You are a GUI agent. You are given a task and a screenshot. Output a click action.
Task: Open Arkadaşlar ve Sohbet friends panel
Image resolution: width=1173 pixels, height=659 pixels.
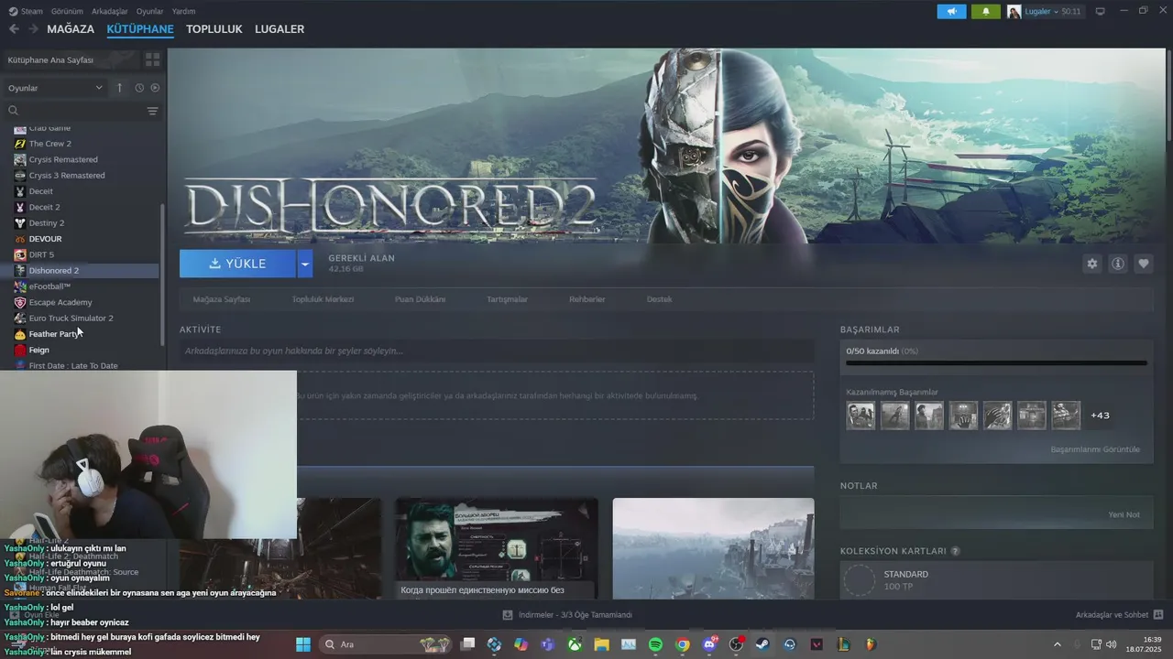(x=1119, y=615)
